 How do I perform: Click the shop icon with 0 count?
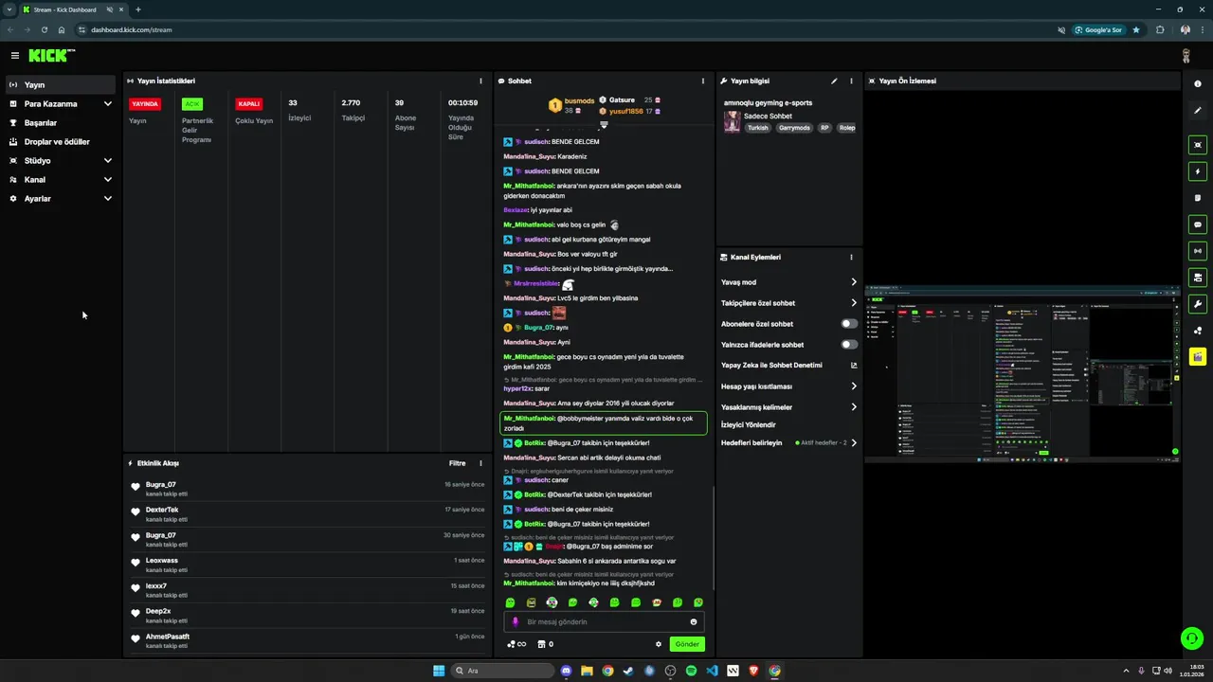[x=545, y=644]
